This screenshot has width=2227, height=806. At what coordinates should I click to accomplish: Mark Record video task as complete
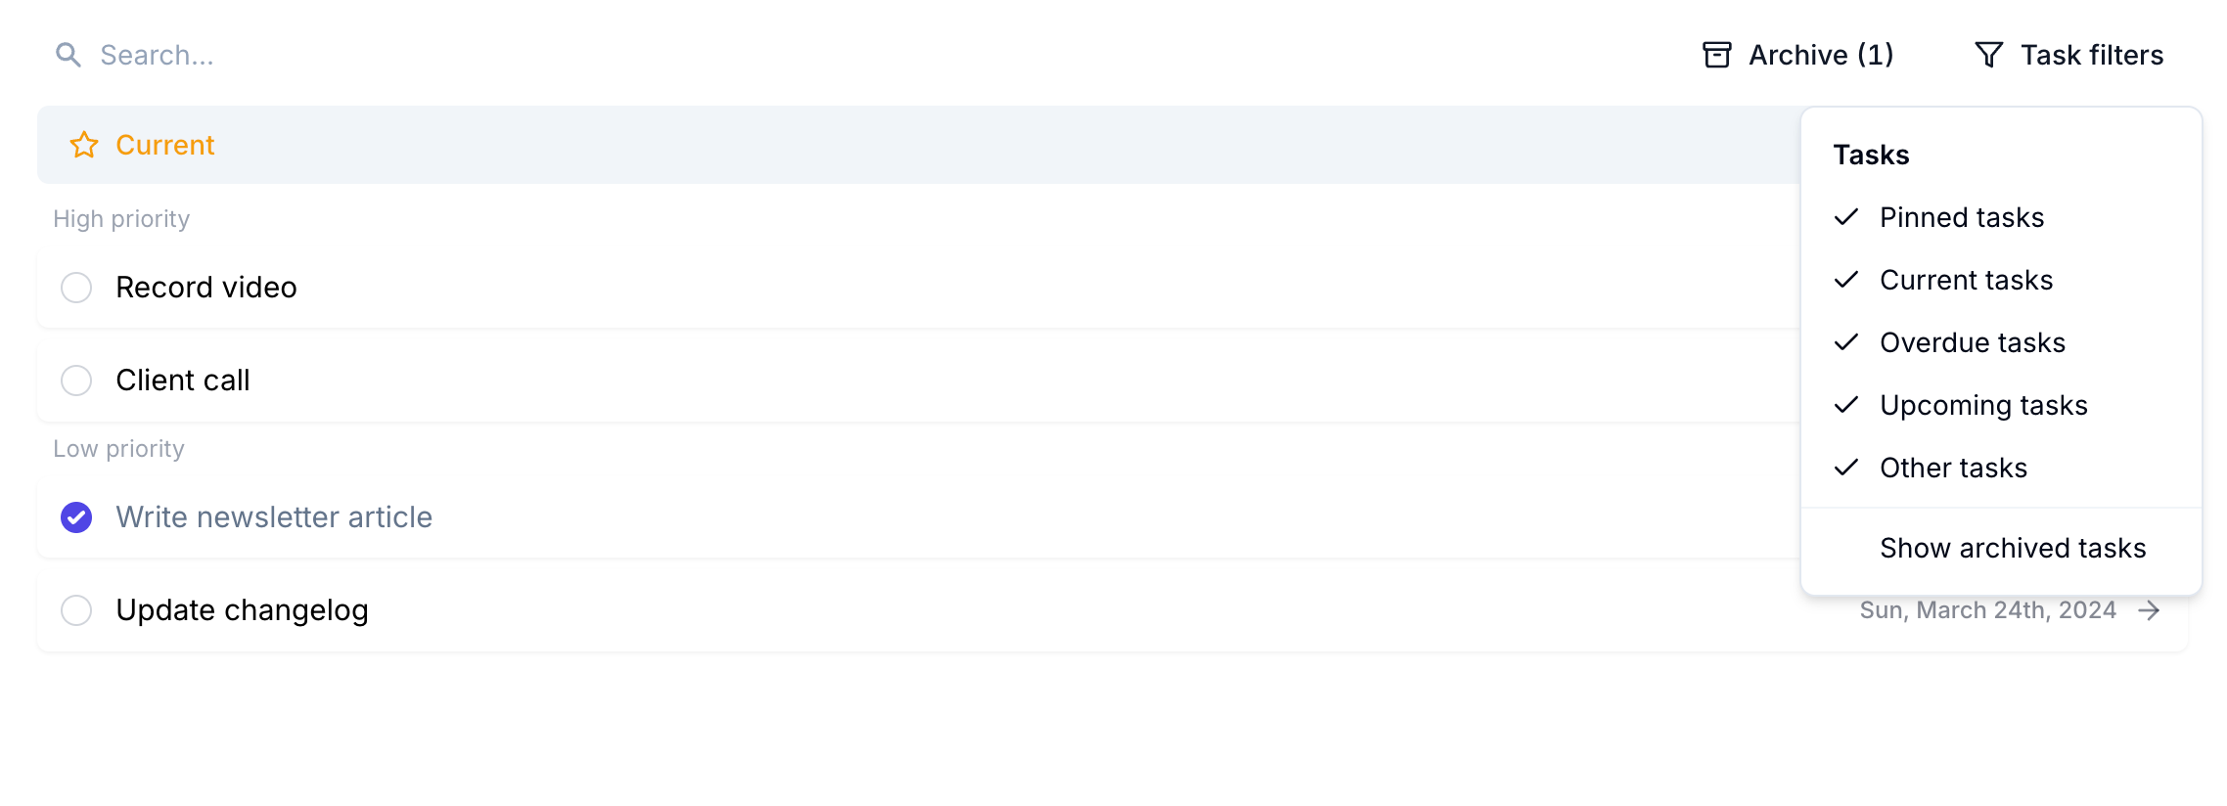point(76,288)
